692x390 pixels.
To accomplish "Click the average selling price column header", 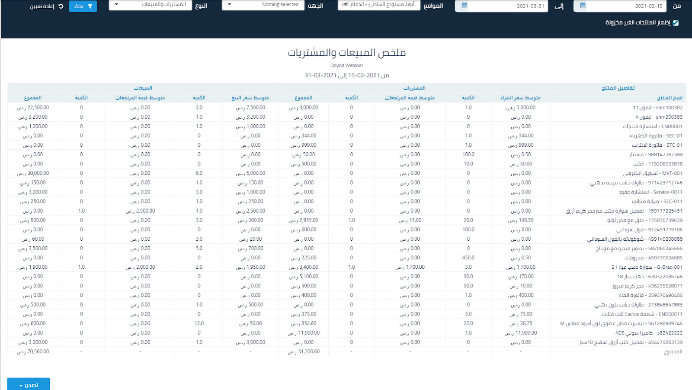I will (x=250, y=98).
